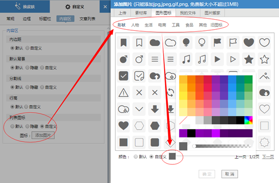Select the mountain landscape icon
The width and height of the screenshot is (279, 183).
[x=264, y=76]
